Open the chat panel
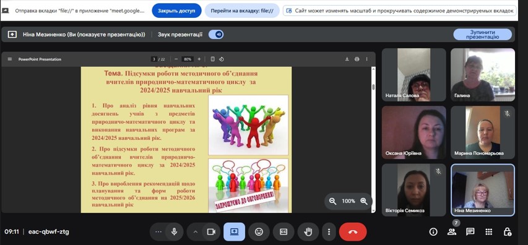This screenshot has width=528, height=245. point(470,232)
